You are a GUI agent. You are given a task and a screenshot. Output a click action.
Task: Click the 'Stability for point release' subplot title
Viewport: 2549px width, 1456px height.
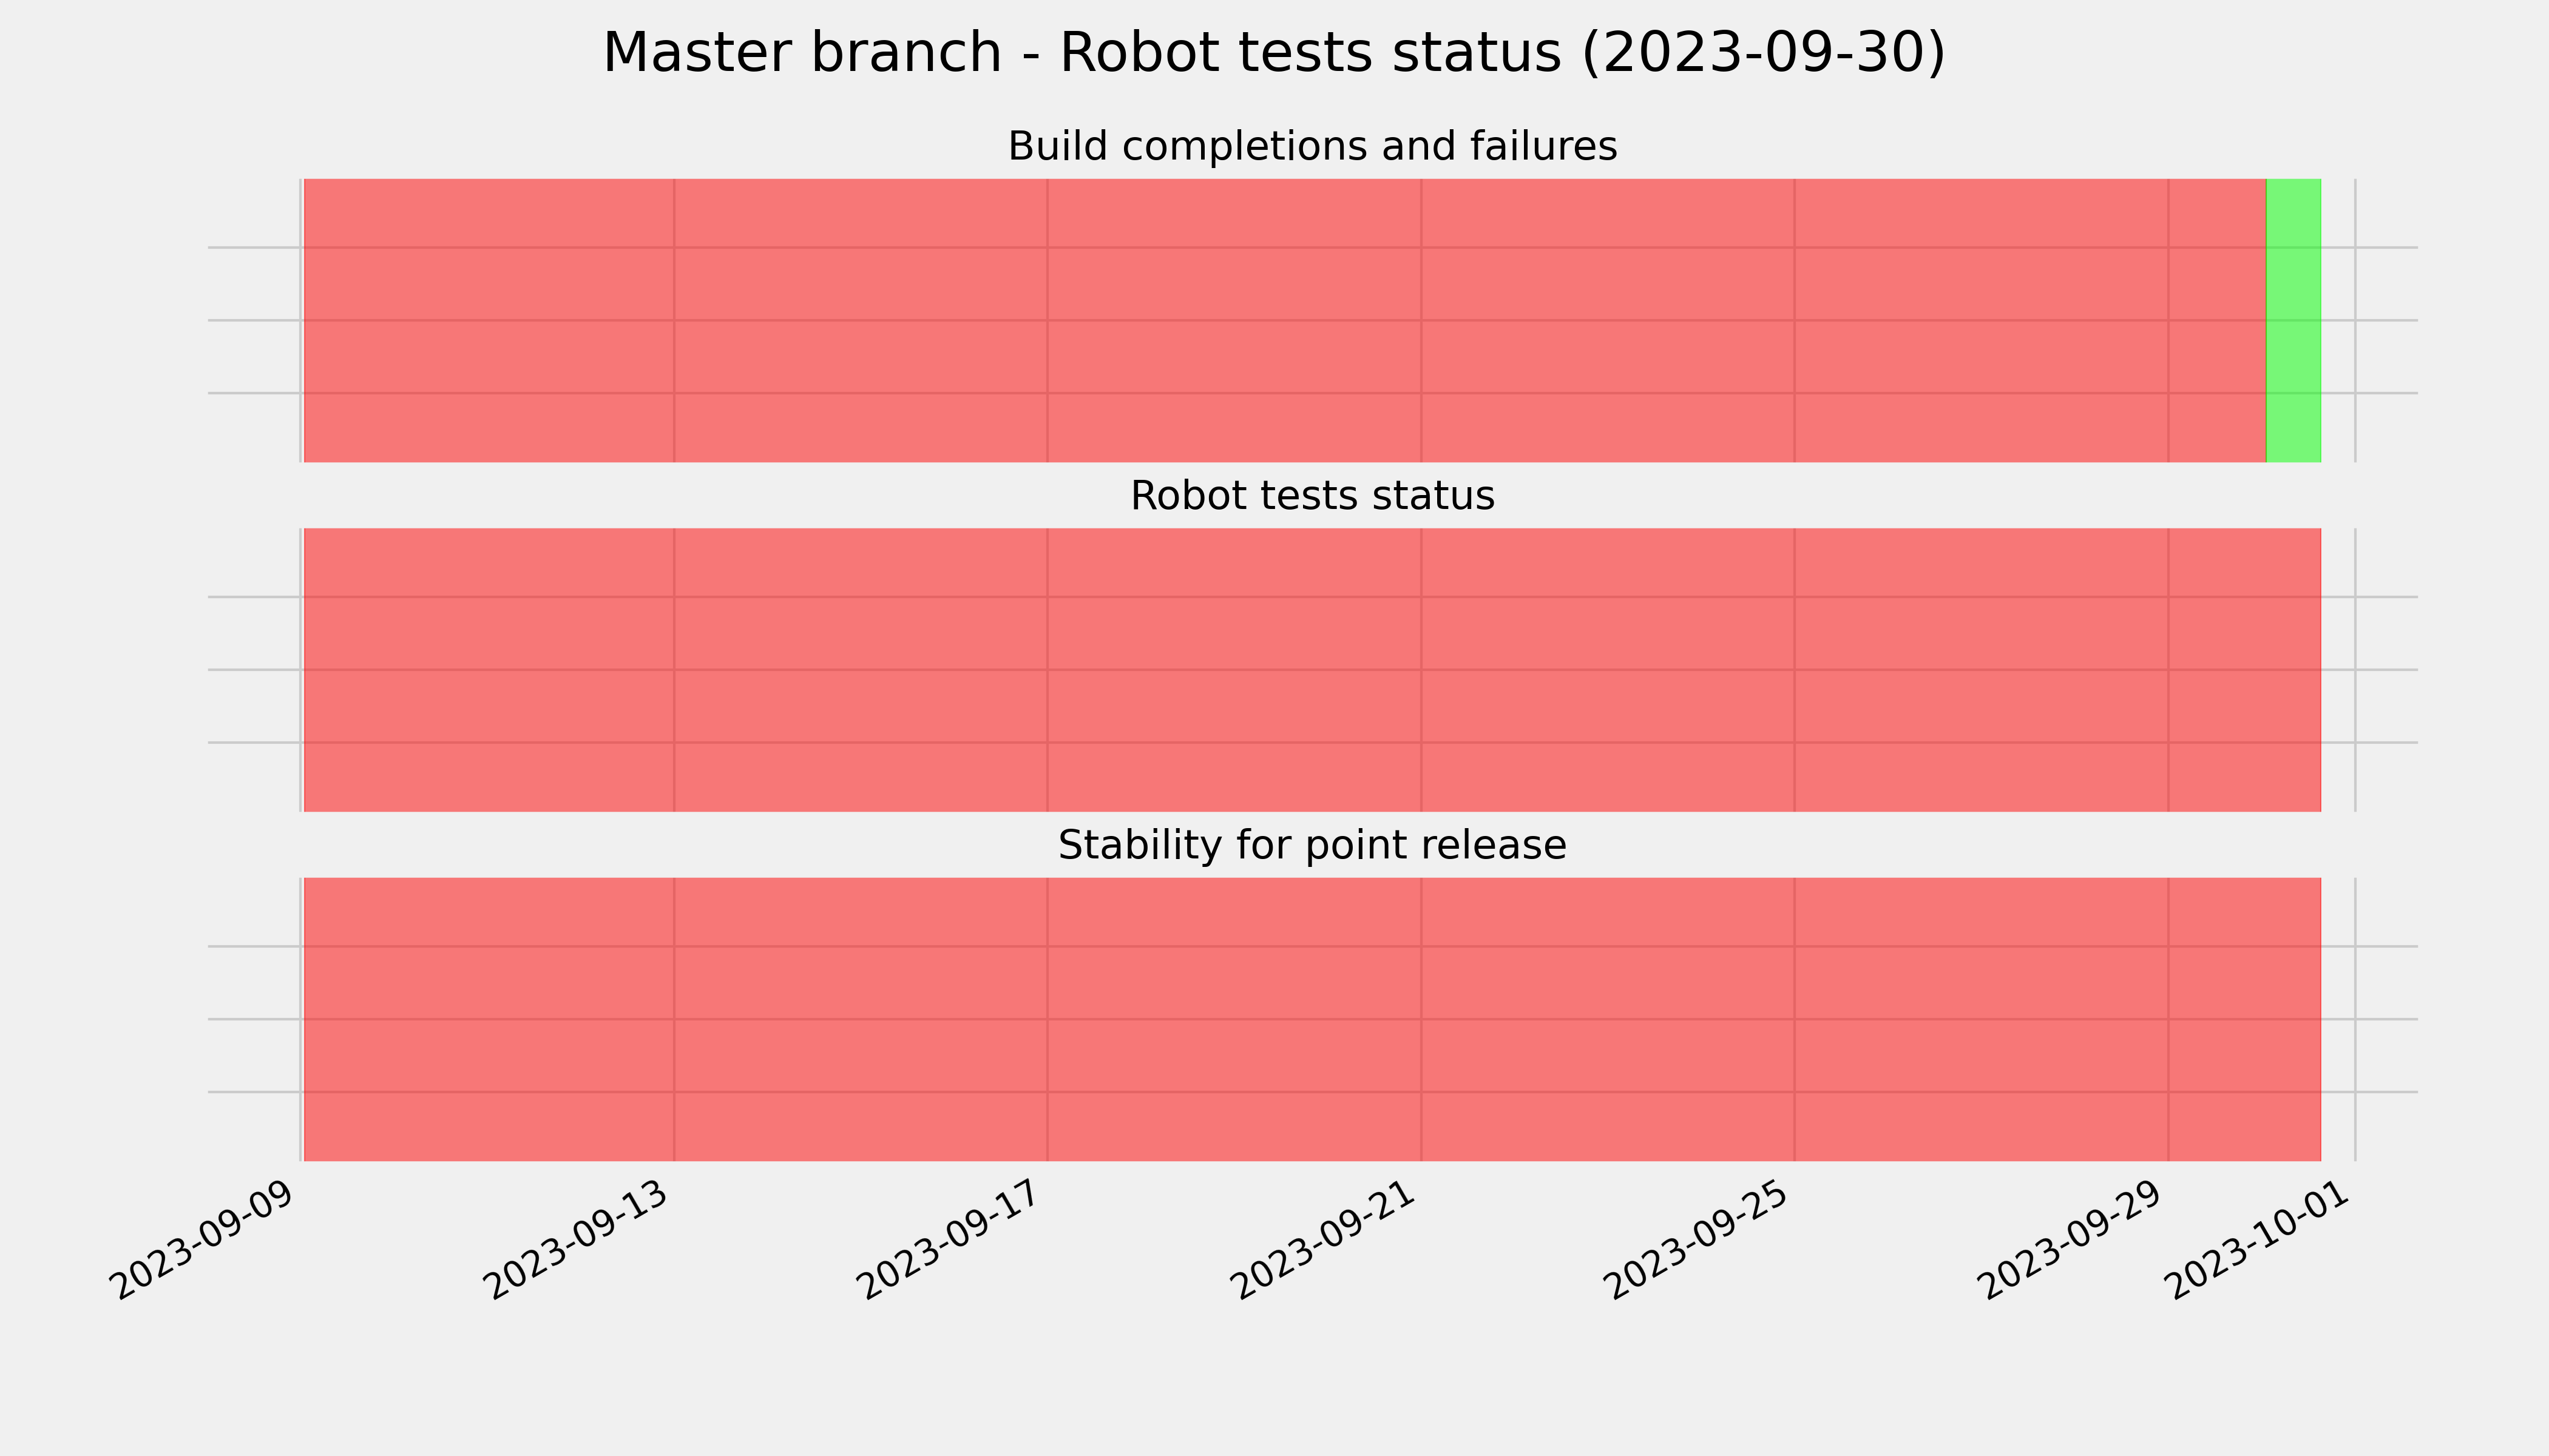(x=1312, y=846)
